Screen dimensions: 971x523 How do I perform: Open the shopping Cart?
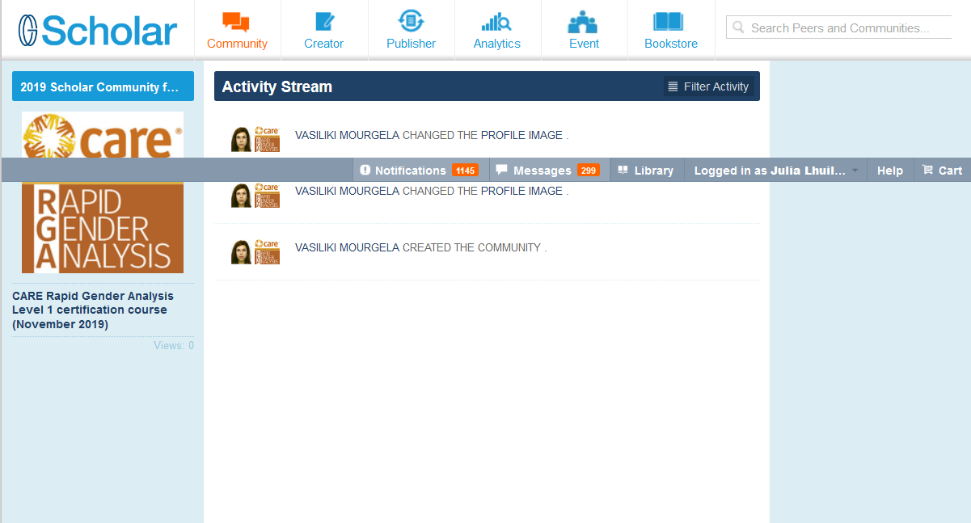tap(942, 171)
